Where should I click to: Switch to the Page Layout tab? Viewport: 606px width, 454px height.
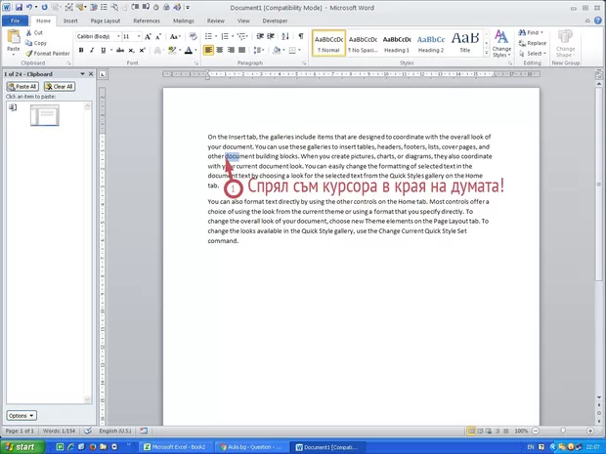tap(105, 20)
